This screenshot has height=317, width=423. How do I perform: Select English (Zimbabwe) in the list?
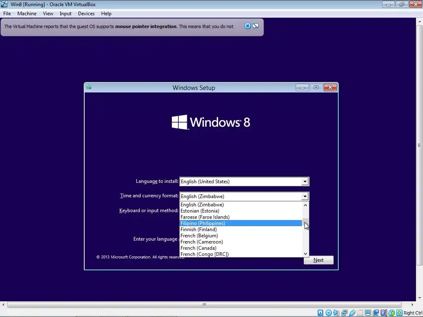pos(241,205)
